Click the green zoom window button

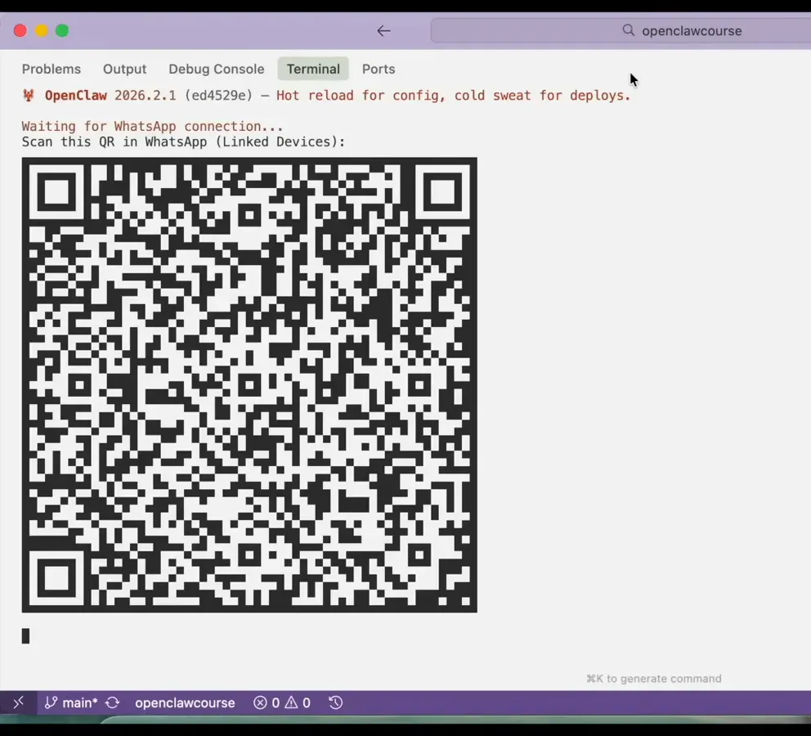[62, 30]
